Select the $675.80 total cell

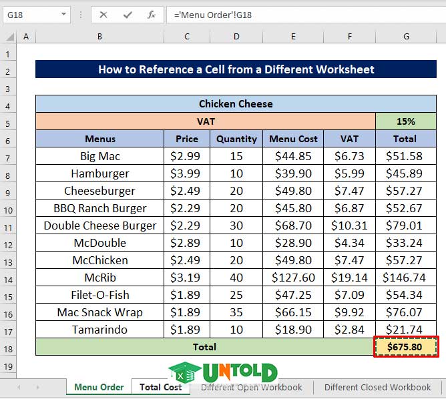(x=406, y=347)
